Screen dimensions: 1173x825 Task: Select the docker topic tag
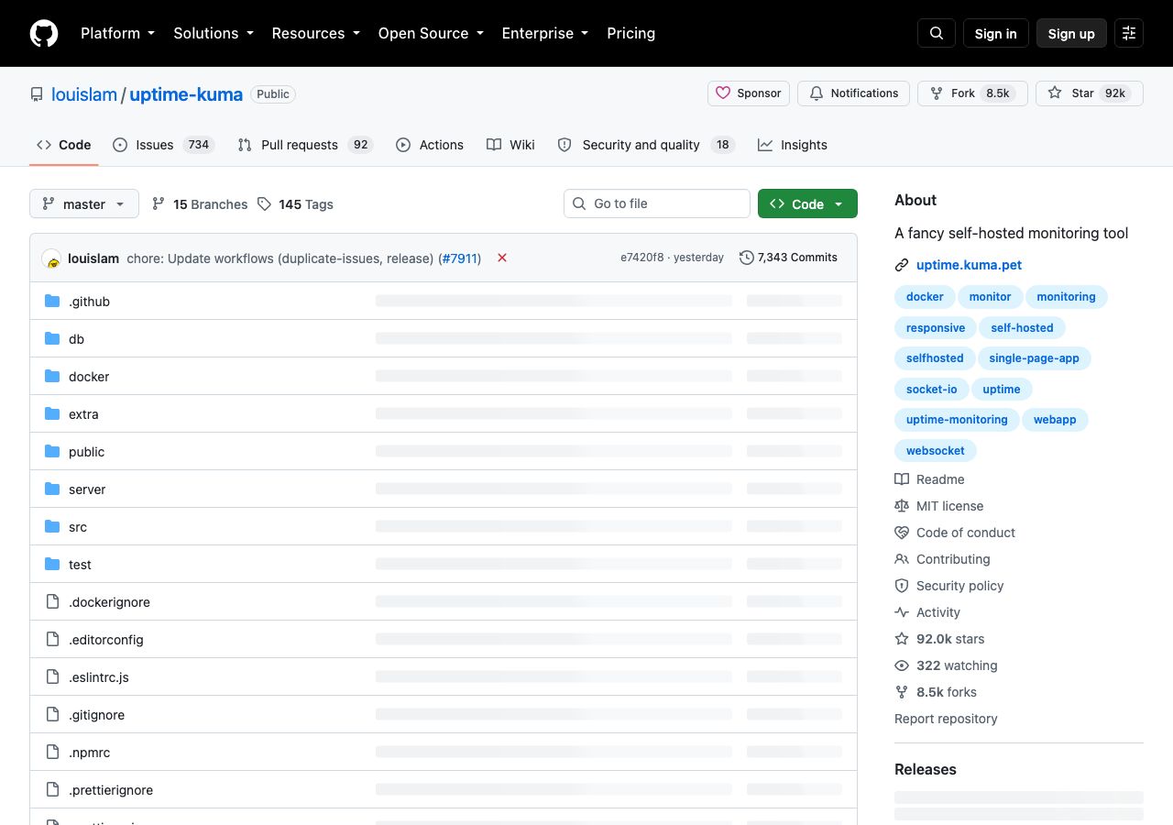pos(925,297)
